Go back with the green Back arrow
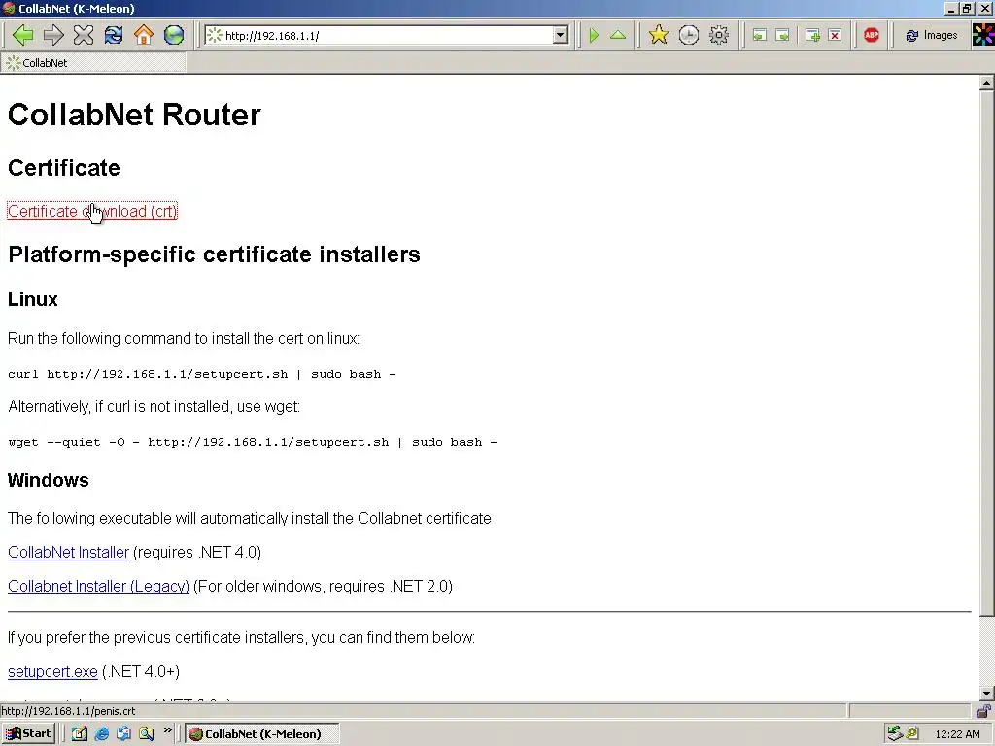This screenshot has width=995, height=746. [x=23, y=35]
